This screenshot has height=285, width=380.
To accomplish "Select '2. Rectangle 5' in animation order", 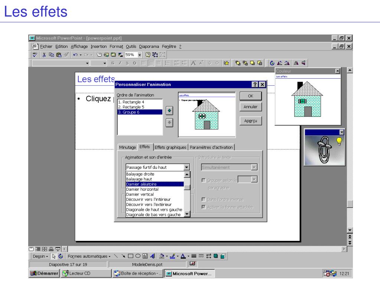I will click(140, 107).
